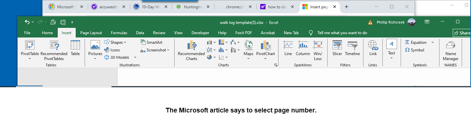The height and width of the screenshot is (138, 471).
Task: Open the Pie or Doughnut chart menu
Action: 211,57
